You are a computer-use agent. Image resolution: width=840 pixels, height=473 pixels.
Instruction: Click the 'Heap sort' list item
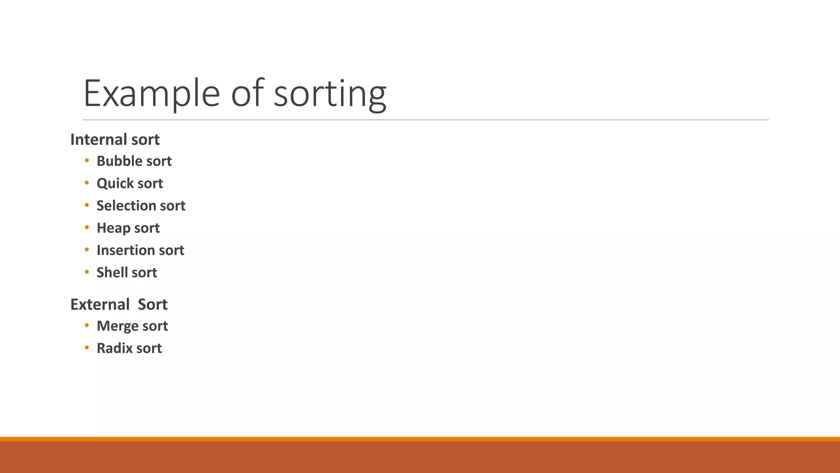(128, 228)
